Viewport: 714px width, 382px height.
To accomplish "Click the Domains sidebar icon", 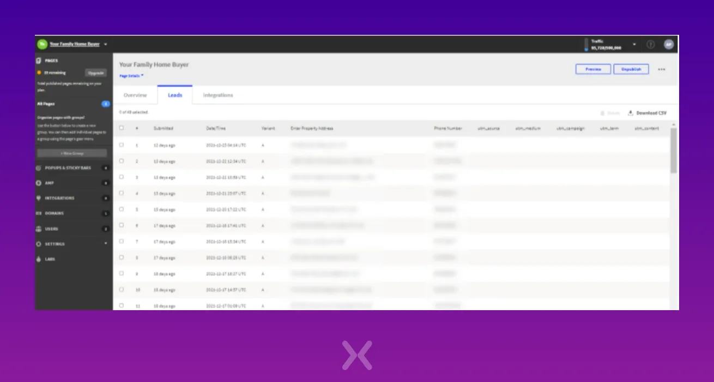I will click(x=39, y=213).
